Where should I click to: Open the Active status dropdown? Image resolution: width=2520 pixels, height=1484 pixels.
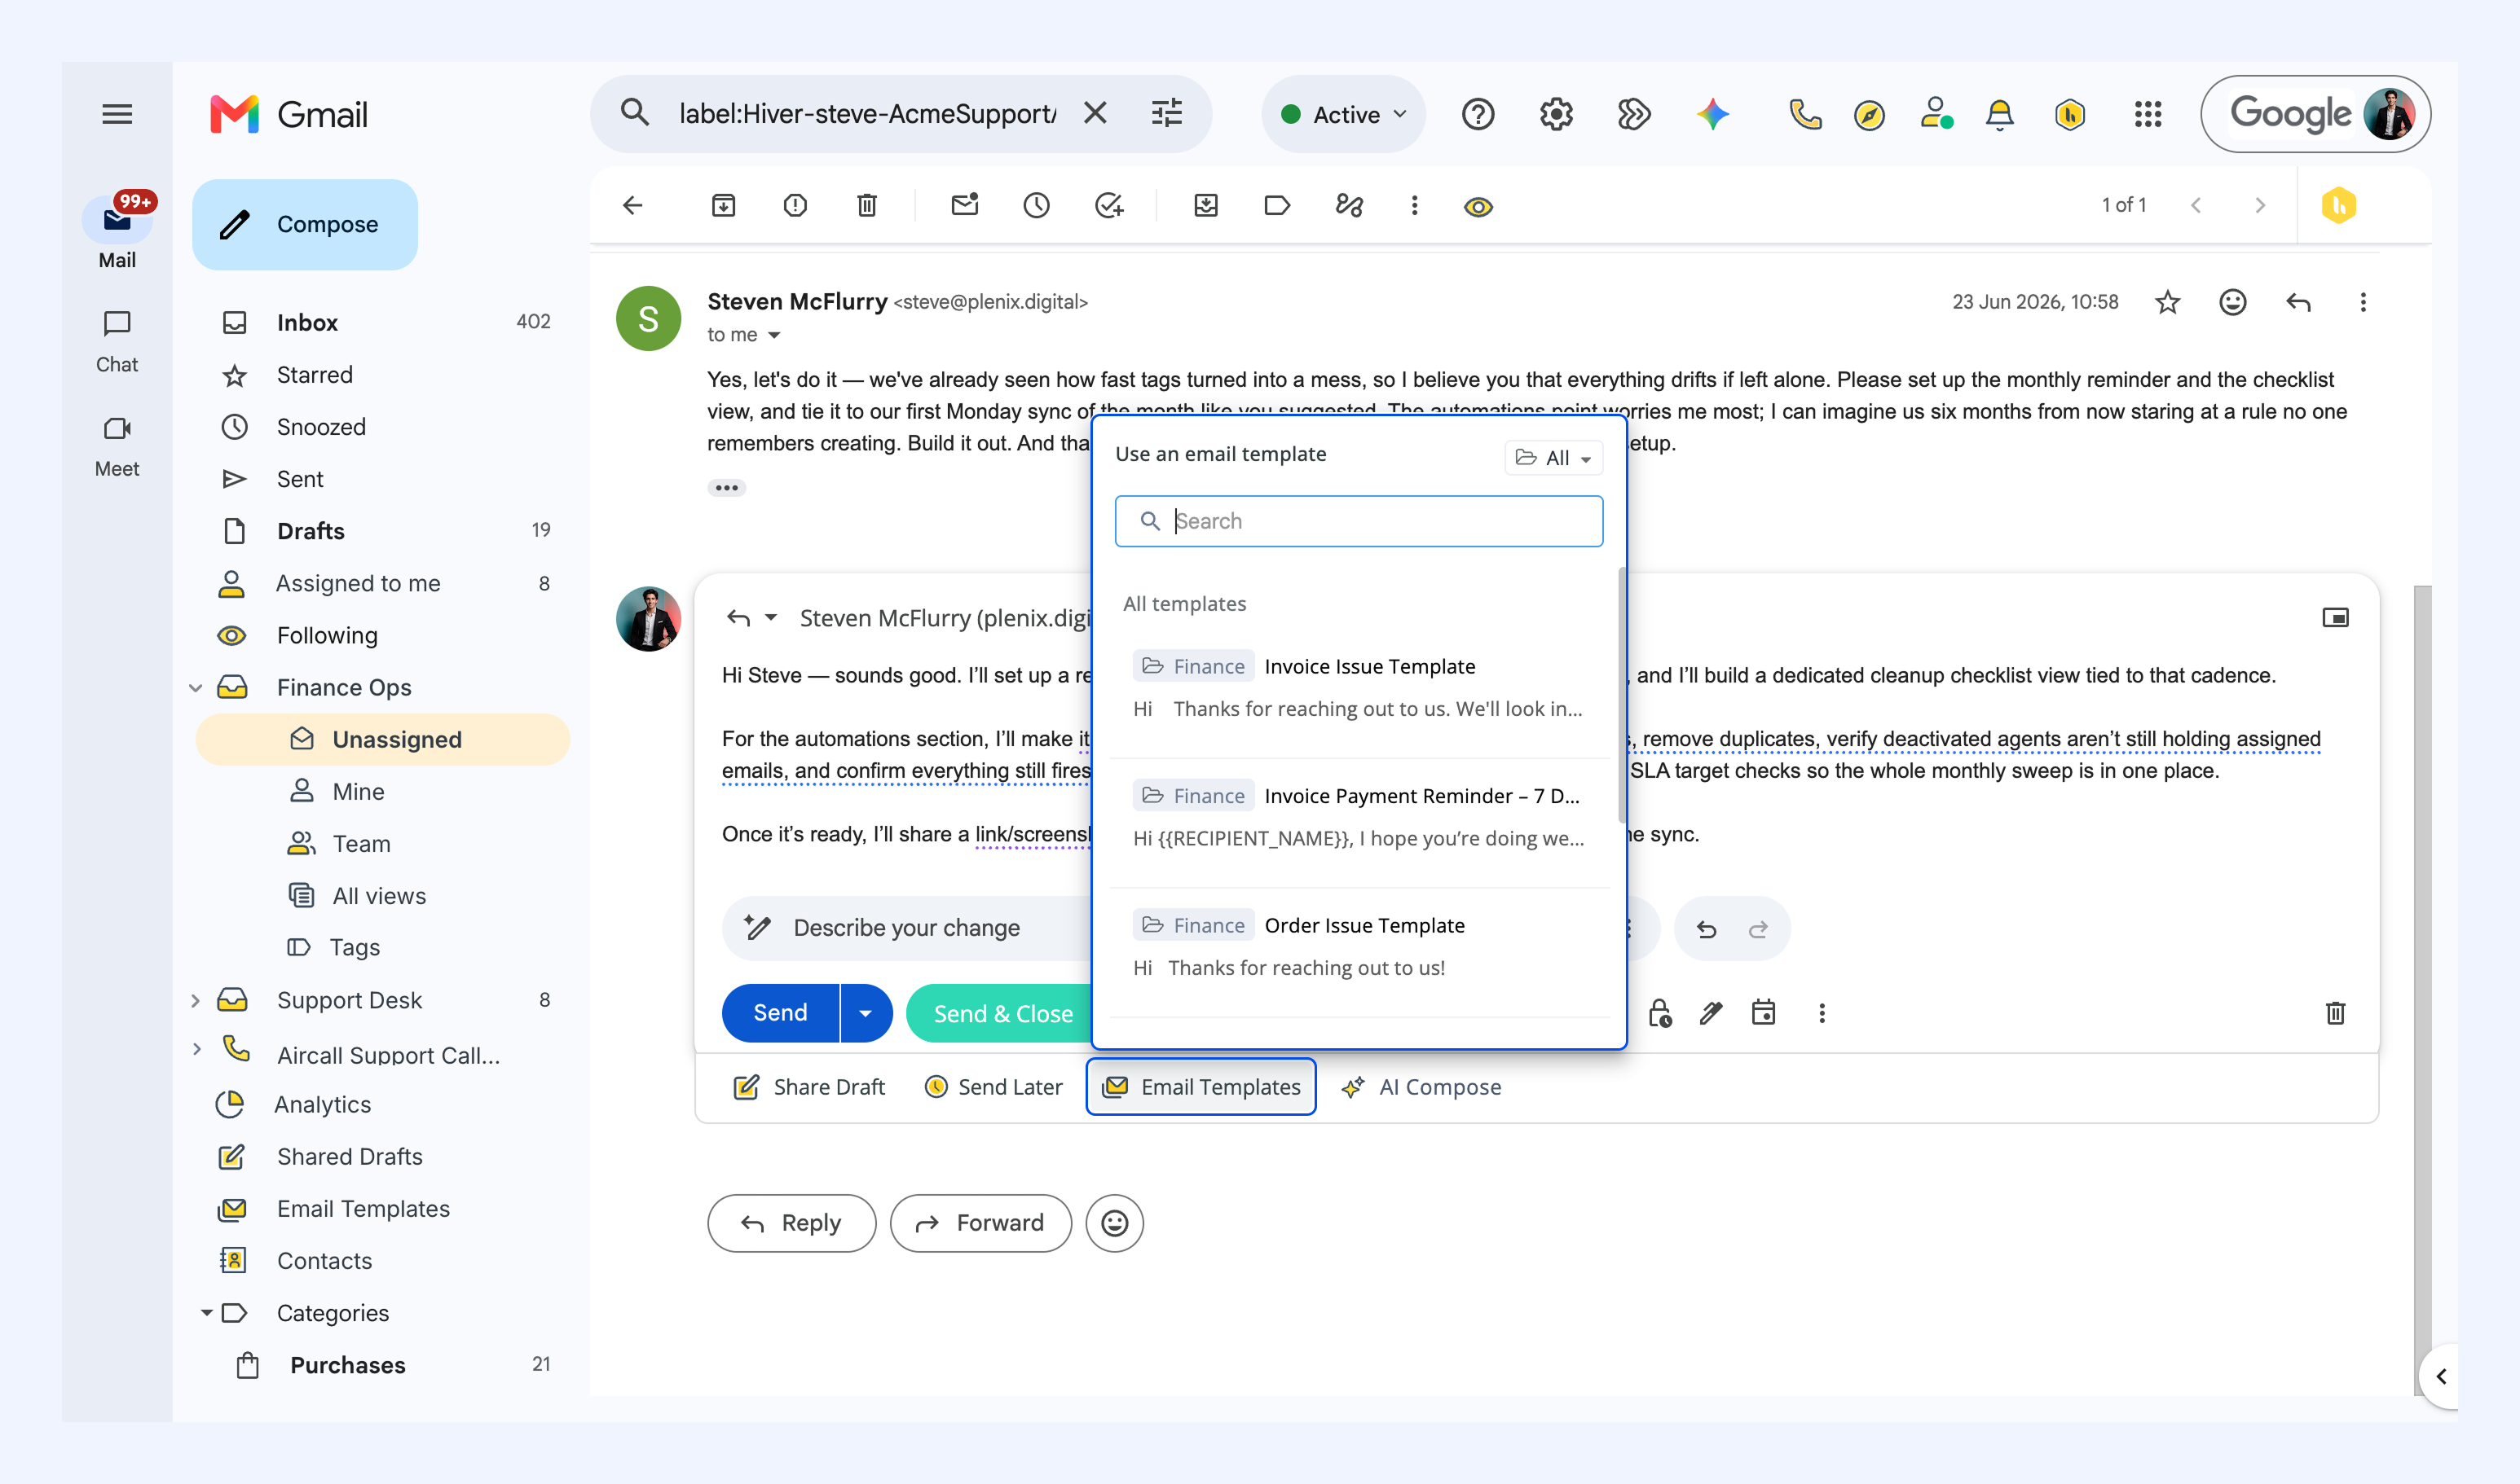pyautogui.click(x=1343, y=114)
